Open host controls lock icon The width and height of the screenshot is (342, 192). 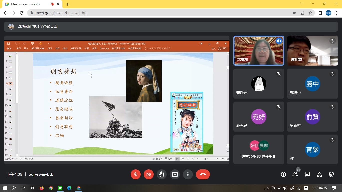[331, 174]
